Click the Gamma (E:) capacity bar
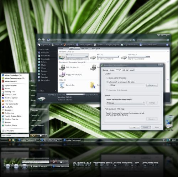178x177 pixels. pos(139,57)
